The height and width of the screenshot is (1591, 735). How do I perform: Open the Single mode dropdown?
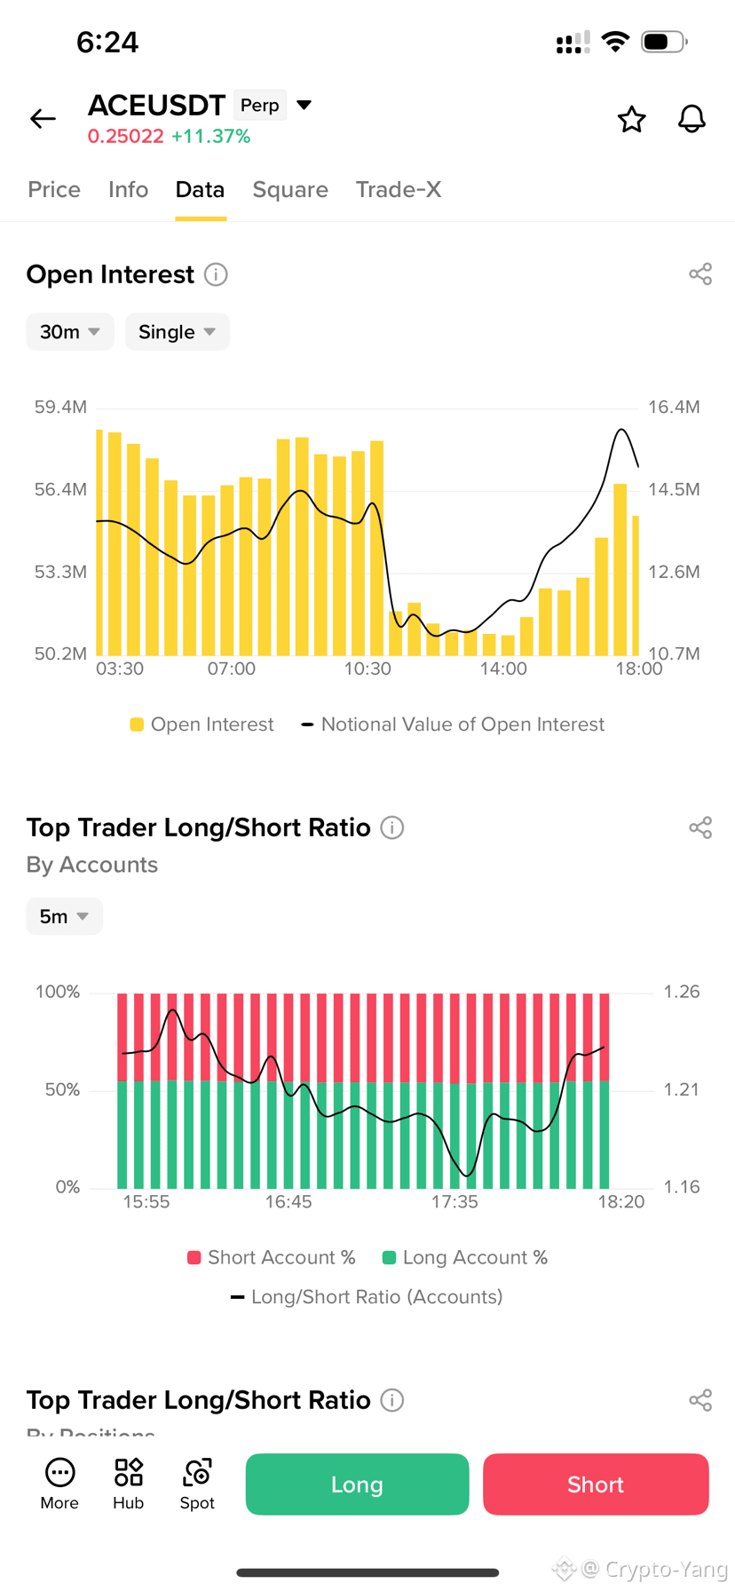pyautogui.click(x=177, y=332)
